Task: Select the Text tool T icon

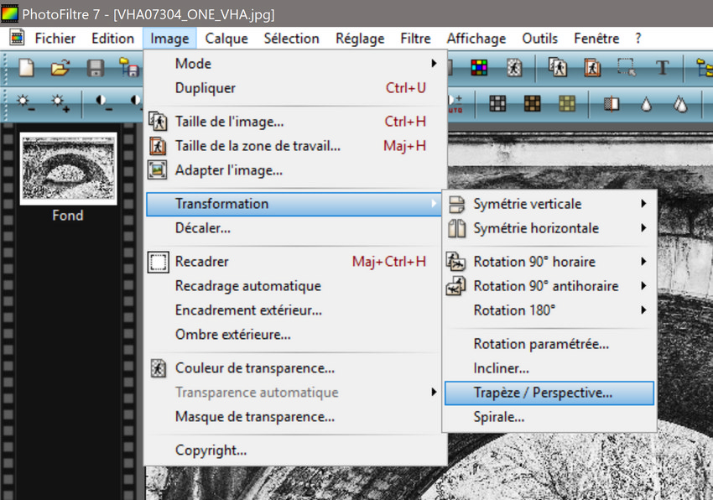Action: click(x=662, y=68)
